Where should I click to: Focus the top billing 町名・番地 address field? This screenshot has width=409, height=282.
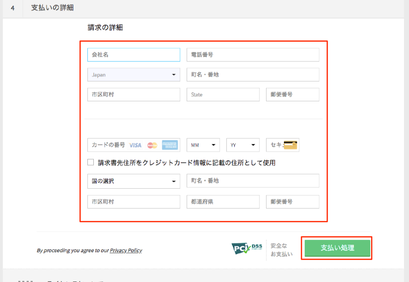click(x=253, y=75)
